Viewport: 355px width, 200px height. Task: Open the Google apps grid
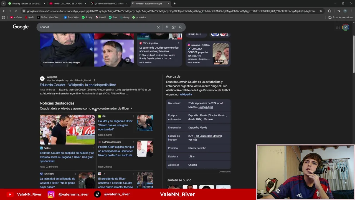coord(338,27)
